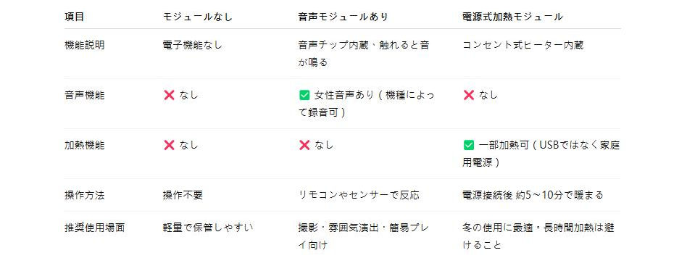Select the 音声モジュールあり column header

343,17
